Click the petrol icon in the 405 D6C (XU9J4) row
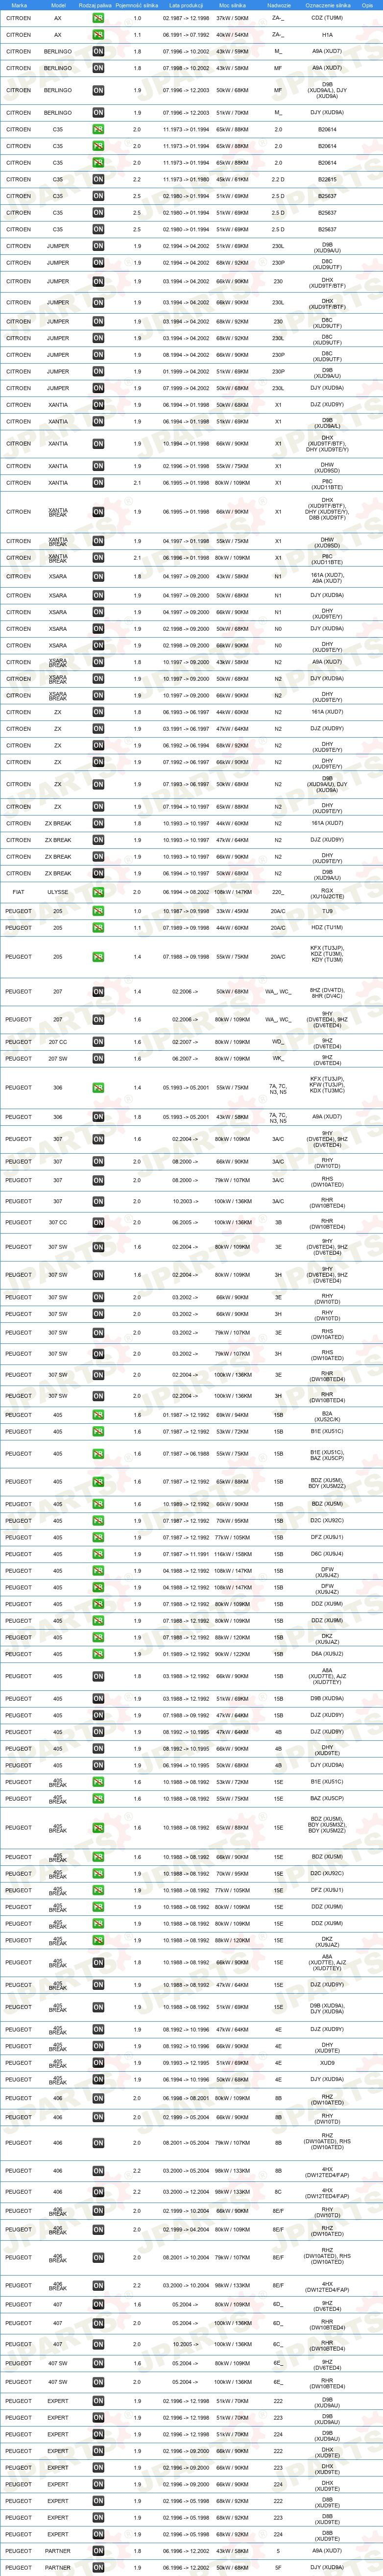This screenshot has width=383, height=2576. (x=98, y=1554)
